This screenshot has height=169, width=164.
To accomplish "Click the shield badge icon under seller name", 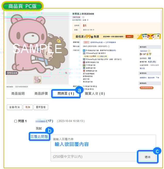I will (x=150, y=54).
